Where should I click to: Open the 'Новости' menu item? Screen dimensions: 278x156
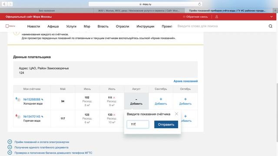pyautogui.click(x=33, y=26)
